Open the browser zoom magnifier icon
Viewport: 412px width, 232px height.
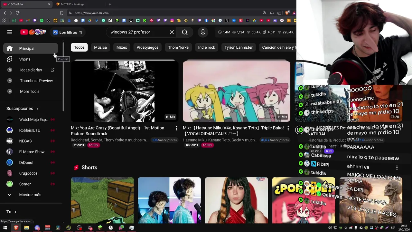tap(264, 13)
